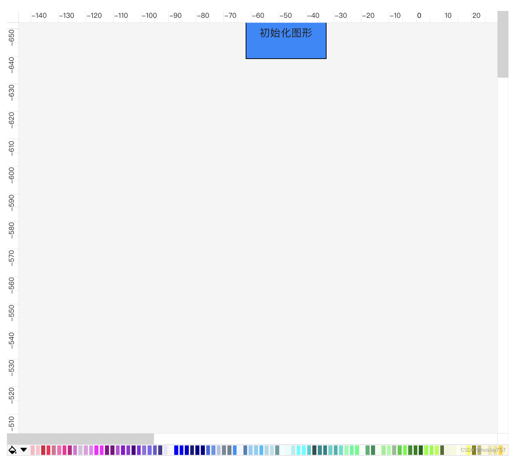Click the –100 mark on top ruler
This screenshot has width=511, height=456.
[x=149, y=16]
